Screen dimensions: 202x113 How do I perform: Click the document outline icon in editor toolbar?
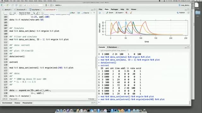point(94,13)
